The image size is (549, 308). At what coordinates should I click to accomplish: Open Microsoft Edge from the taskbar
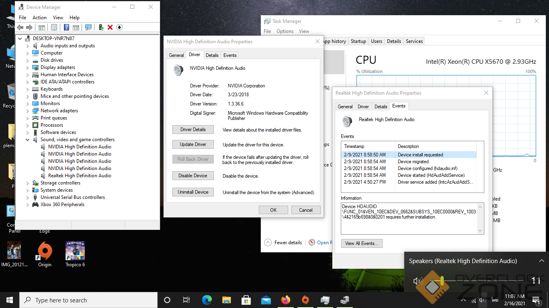point(207,300)
